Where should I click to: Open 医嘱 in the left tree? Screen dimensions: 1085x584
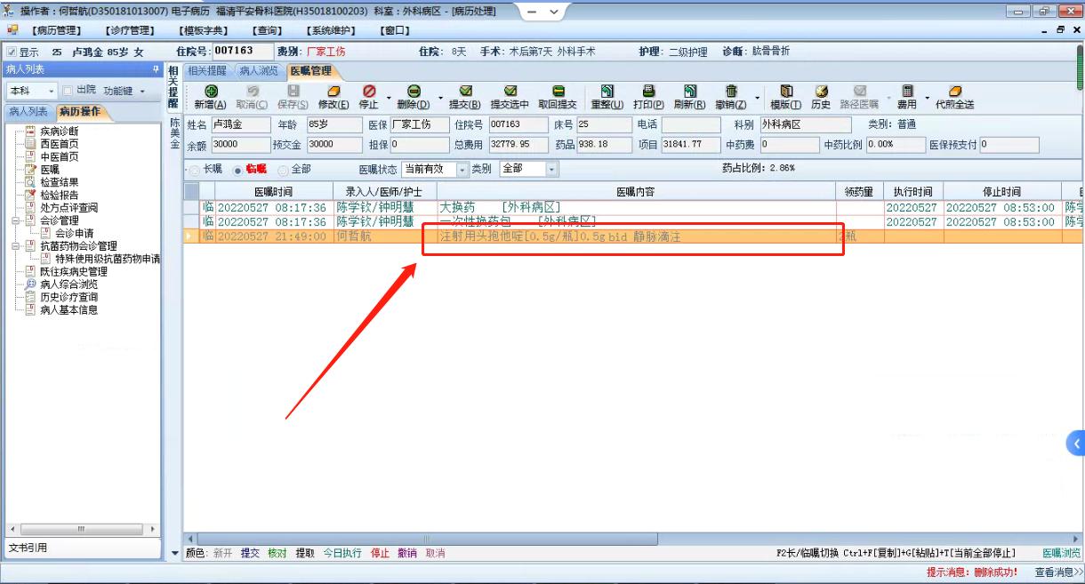(x=50, y=169)
